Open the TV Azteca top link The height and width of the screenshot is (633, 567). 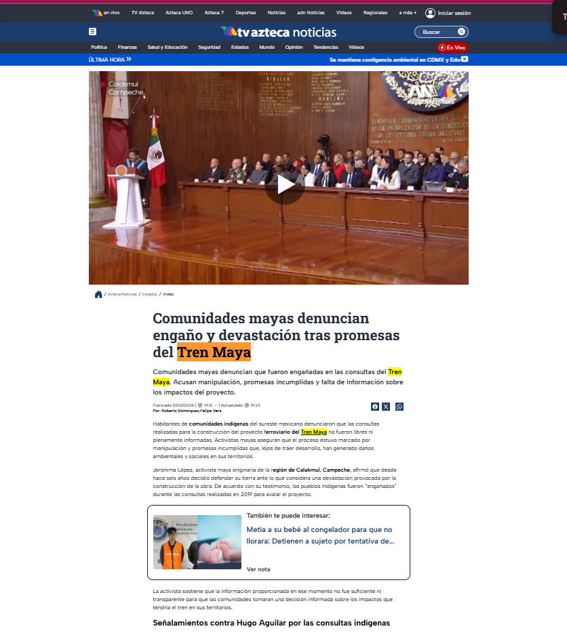142,13
